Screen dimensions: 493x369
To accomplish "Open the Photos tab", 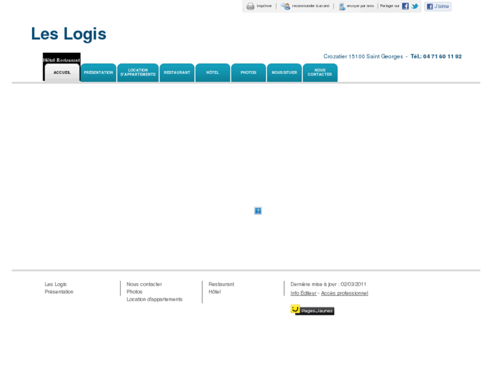I will 248,72.
